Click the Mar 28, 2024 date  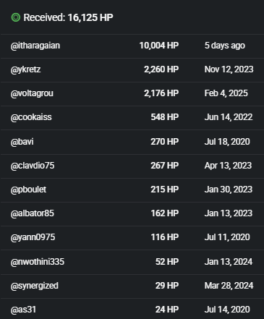coord(229,286)
